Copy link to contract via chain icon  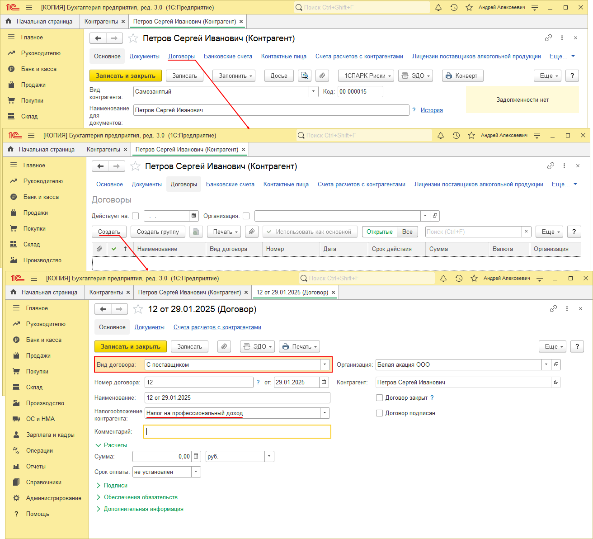pos(553,309)
